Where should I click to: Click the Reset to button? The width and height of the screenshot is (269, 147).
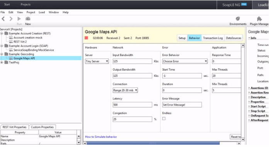(235, 137)
